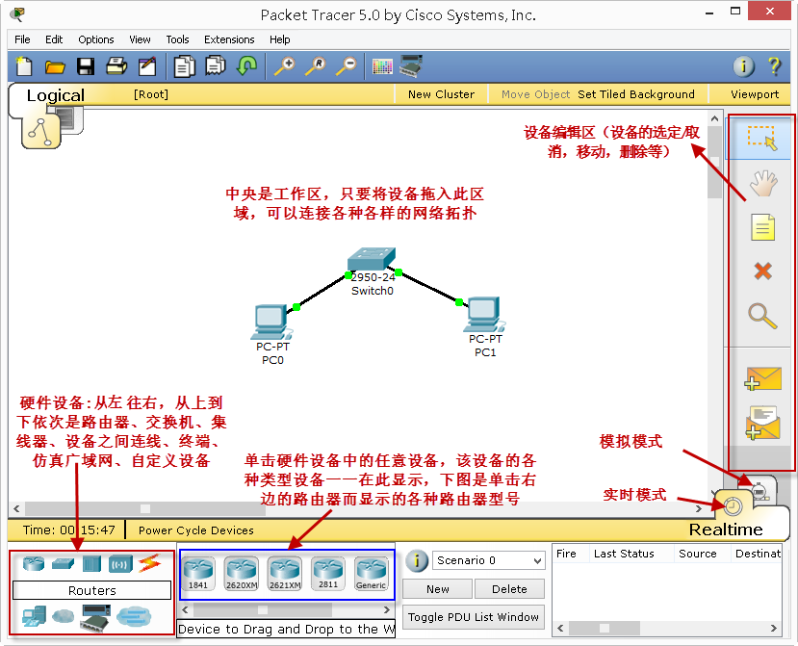The image size is (798, 646).
Task: Select the Switches device category icon
Action: (x=64, y=563)
